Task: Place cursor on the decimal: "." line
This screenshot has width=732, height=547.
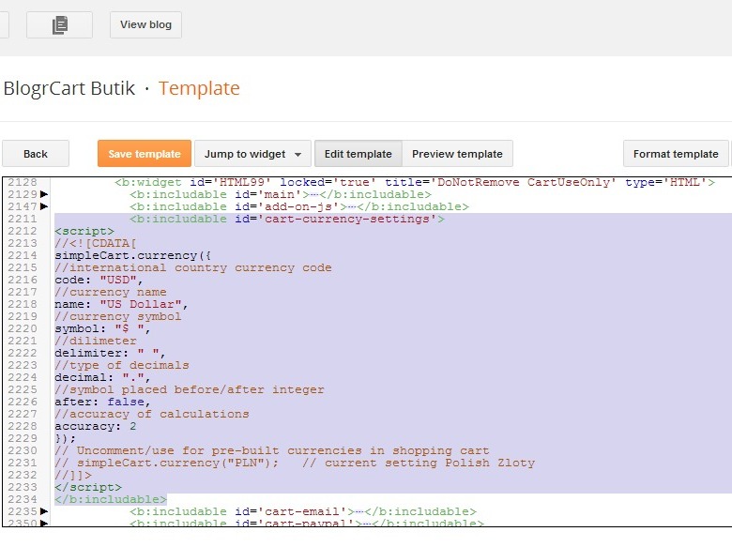Action: 102,377
